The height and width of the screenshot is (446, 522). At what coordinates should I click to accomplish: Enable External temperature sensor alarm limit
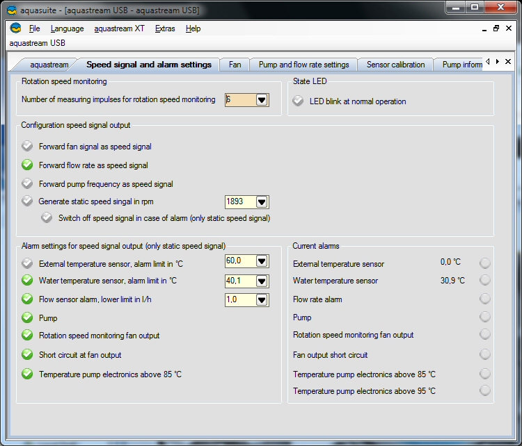27,263
